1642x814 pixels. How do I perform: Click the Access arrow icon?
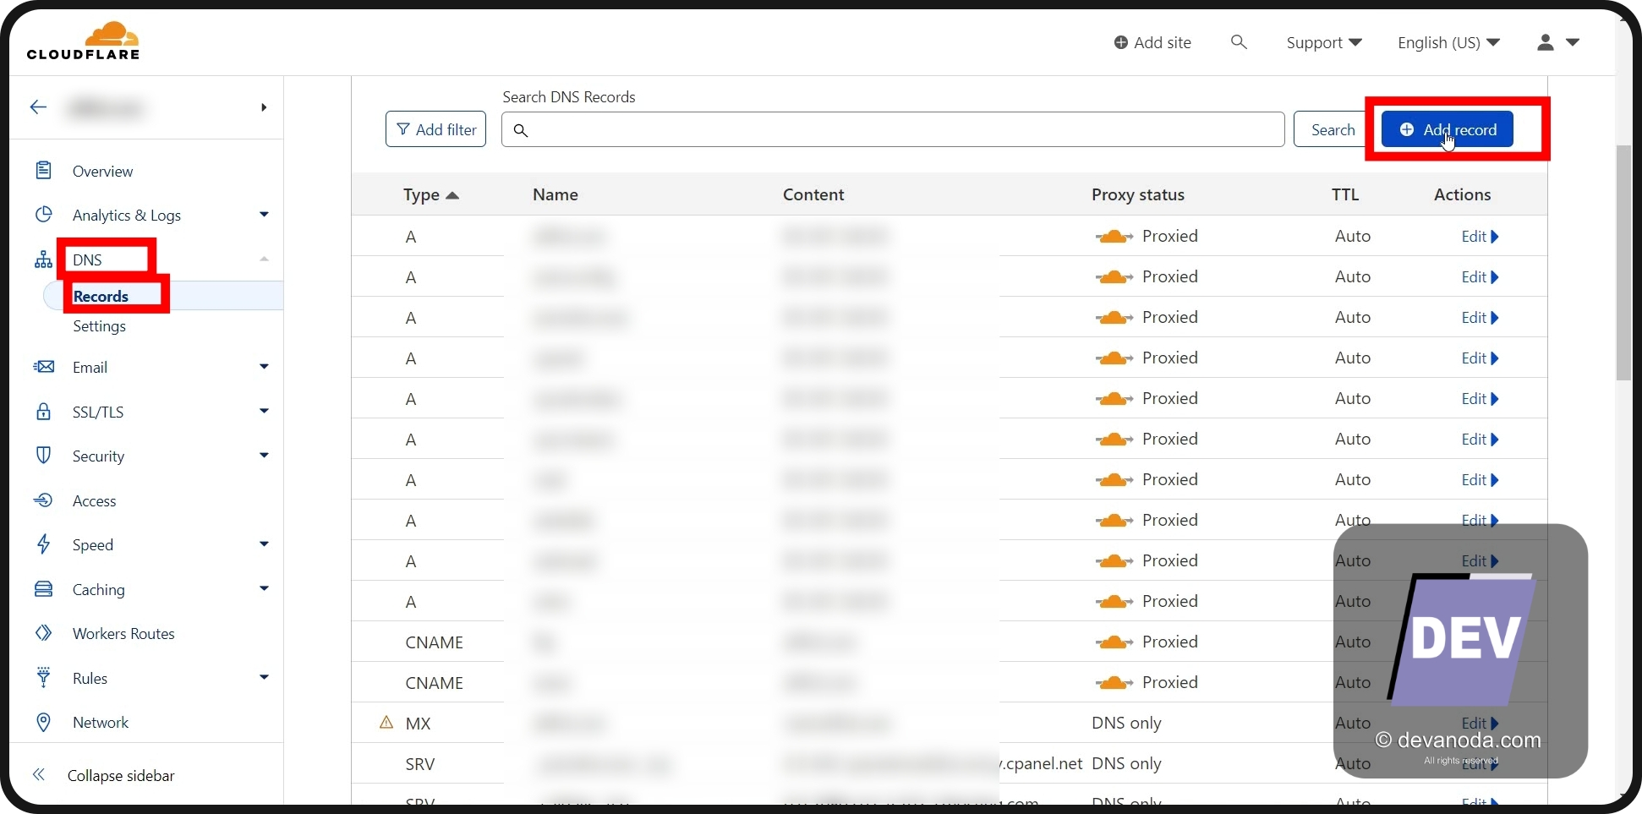point(43,500)
